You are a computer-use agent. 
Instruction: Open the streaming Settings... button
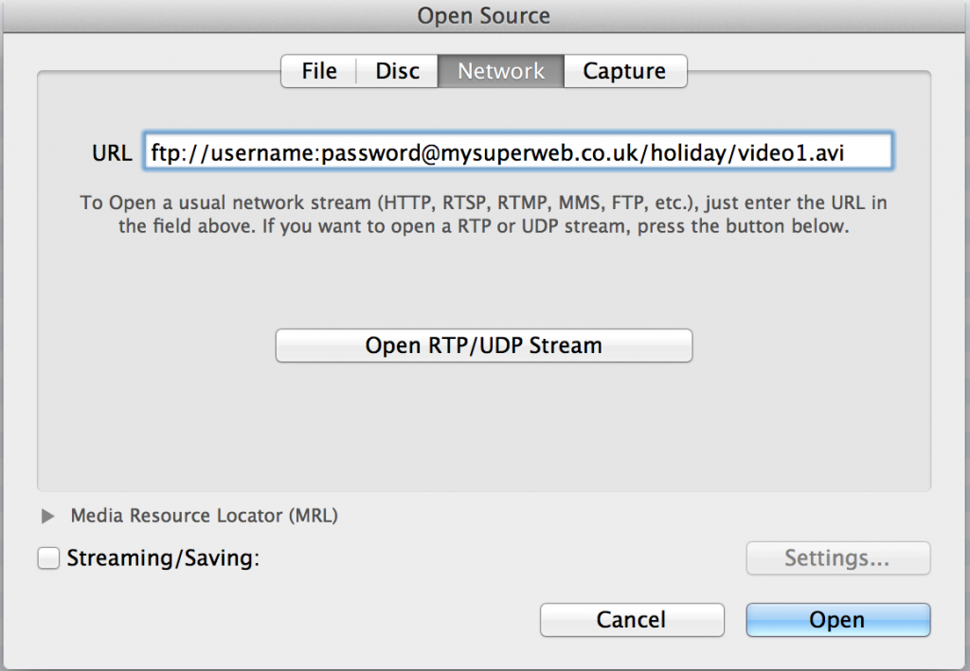pos(838,558)
